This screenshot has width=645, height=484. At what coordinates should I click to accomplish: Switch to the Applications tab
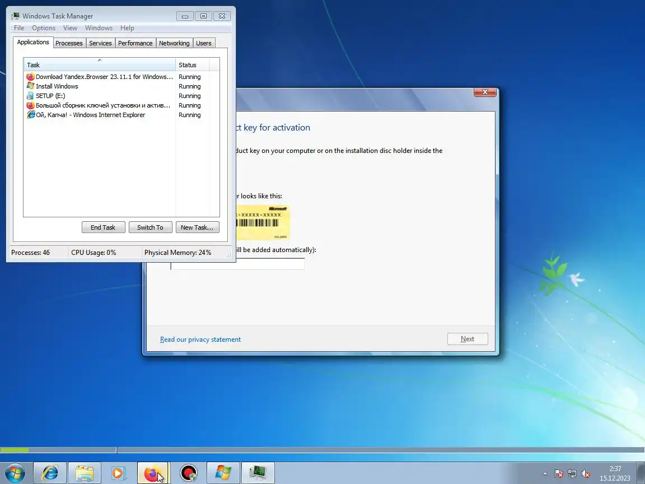33,42
